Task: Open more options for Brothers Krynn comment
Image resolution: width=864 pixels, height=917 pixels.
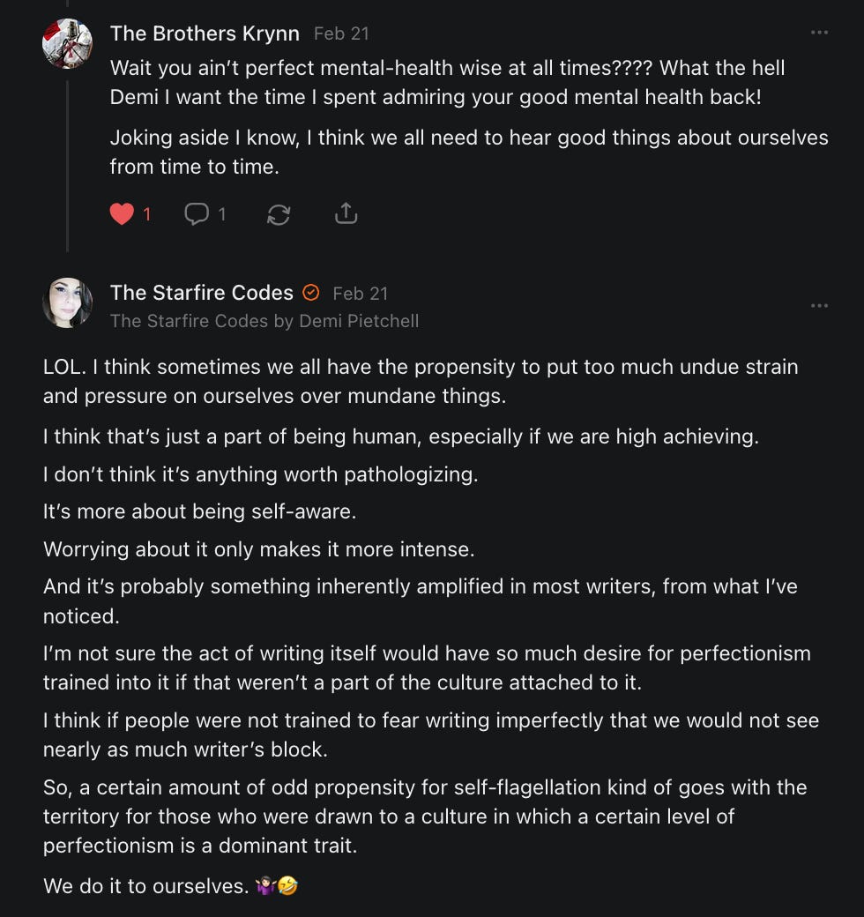Action: coord(819,34)
